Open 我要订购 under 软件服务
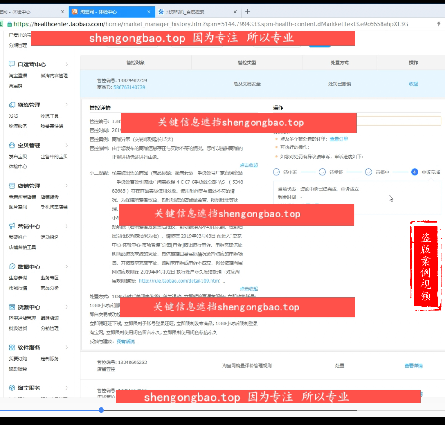 pos(18,359)
